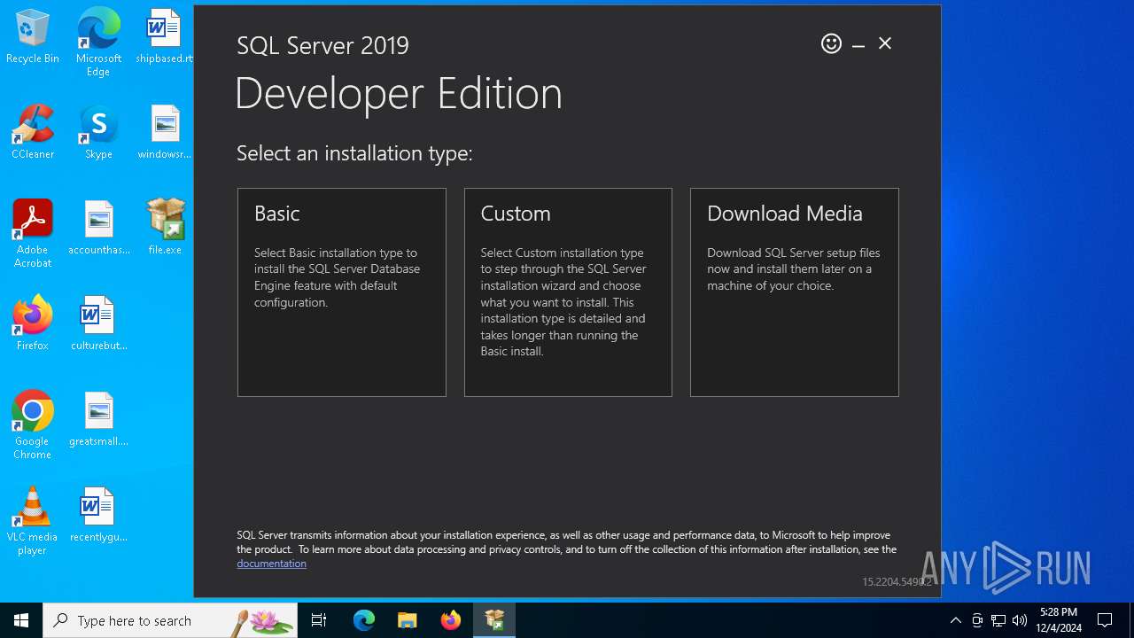Viewport: 1134px width, 638px height.
Task: Select the windowsr... desktop file
Action: (x=164, y=133)
